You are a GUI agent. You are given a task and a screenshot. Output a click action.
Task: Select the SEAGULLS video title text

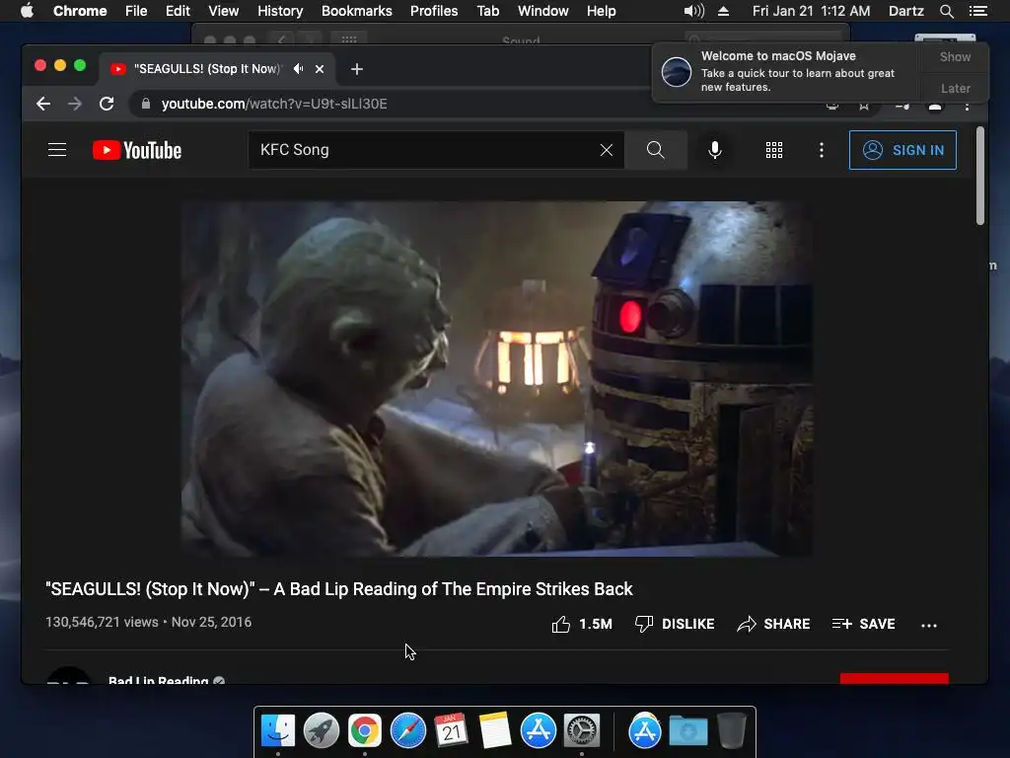[339, 589]
